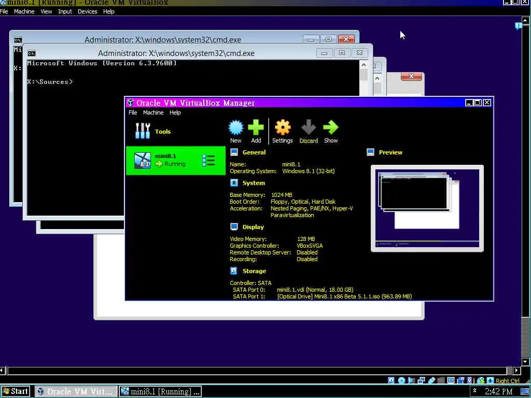The height and width of the screenshot is (398, 531).
Task: Click the recording status bar icon
Action: click(460, 380)
